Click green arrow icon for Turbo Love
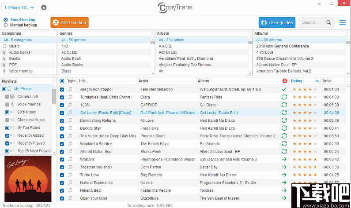Screen dimensions: 351x208 point(284,175)
